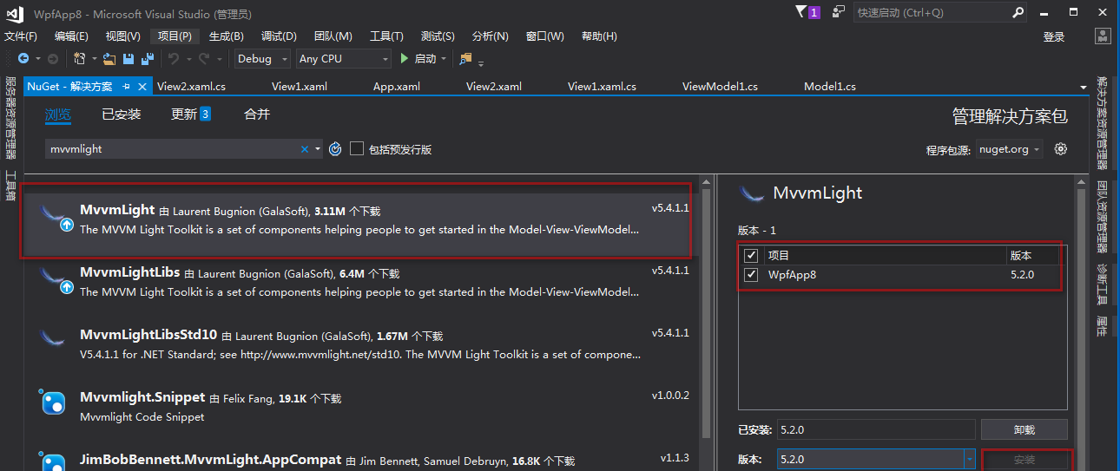The width and height of the screenshot is (1120, 471).
Task: Toggle the select all projects checkbox
Action: click(x=751, y=256)
